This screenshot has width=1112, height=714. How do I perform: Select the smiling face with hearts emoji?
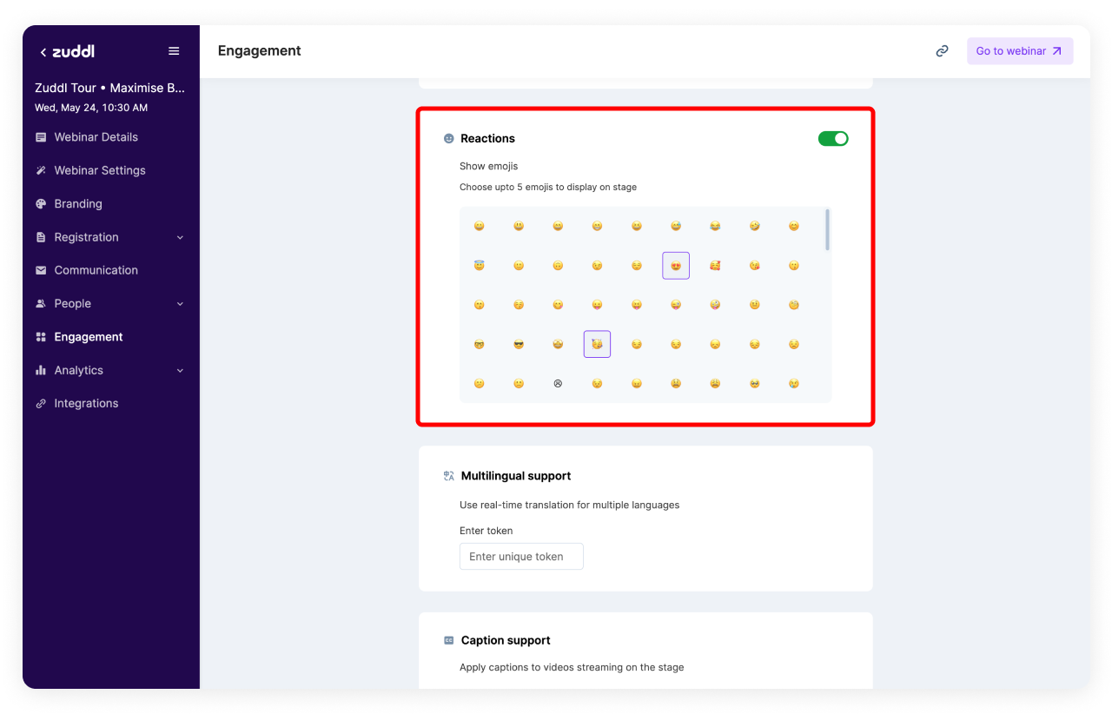tap(715, 266)
